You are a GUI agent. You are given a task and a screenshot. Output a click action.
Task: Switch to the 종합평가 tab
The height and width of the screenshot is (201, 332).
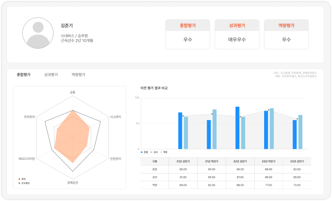[x=23, y=74]
